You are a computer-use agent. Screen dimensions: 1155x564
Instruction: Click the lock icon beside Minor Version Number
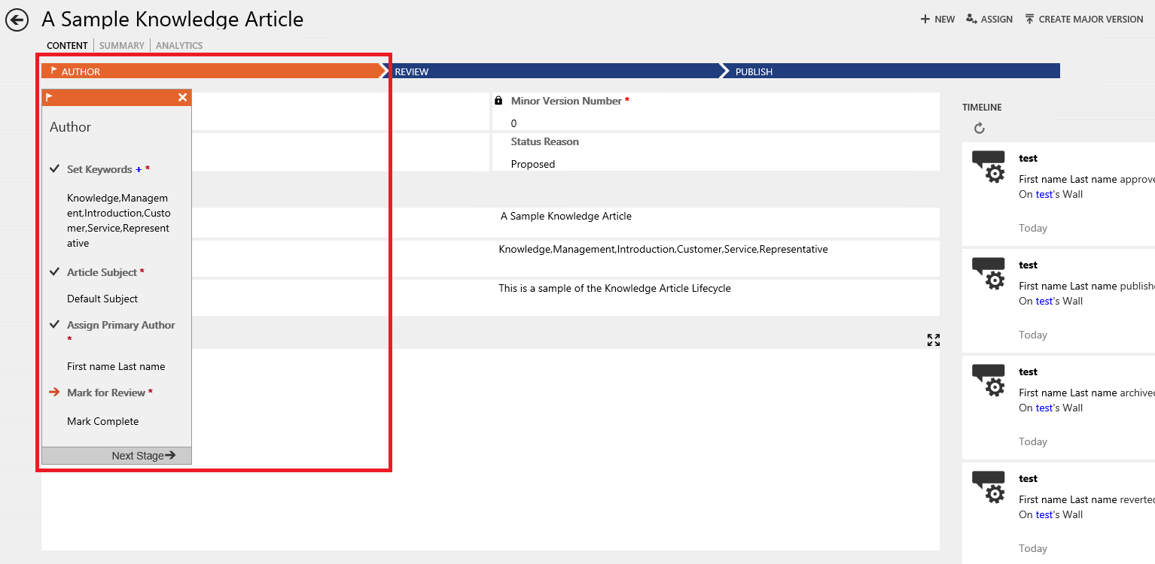498,99
